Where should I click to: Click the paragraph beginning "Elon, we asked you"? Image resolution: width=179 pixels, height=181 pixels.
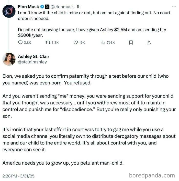point(87,79)
